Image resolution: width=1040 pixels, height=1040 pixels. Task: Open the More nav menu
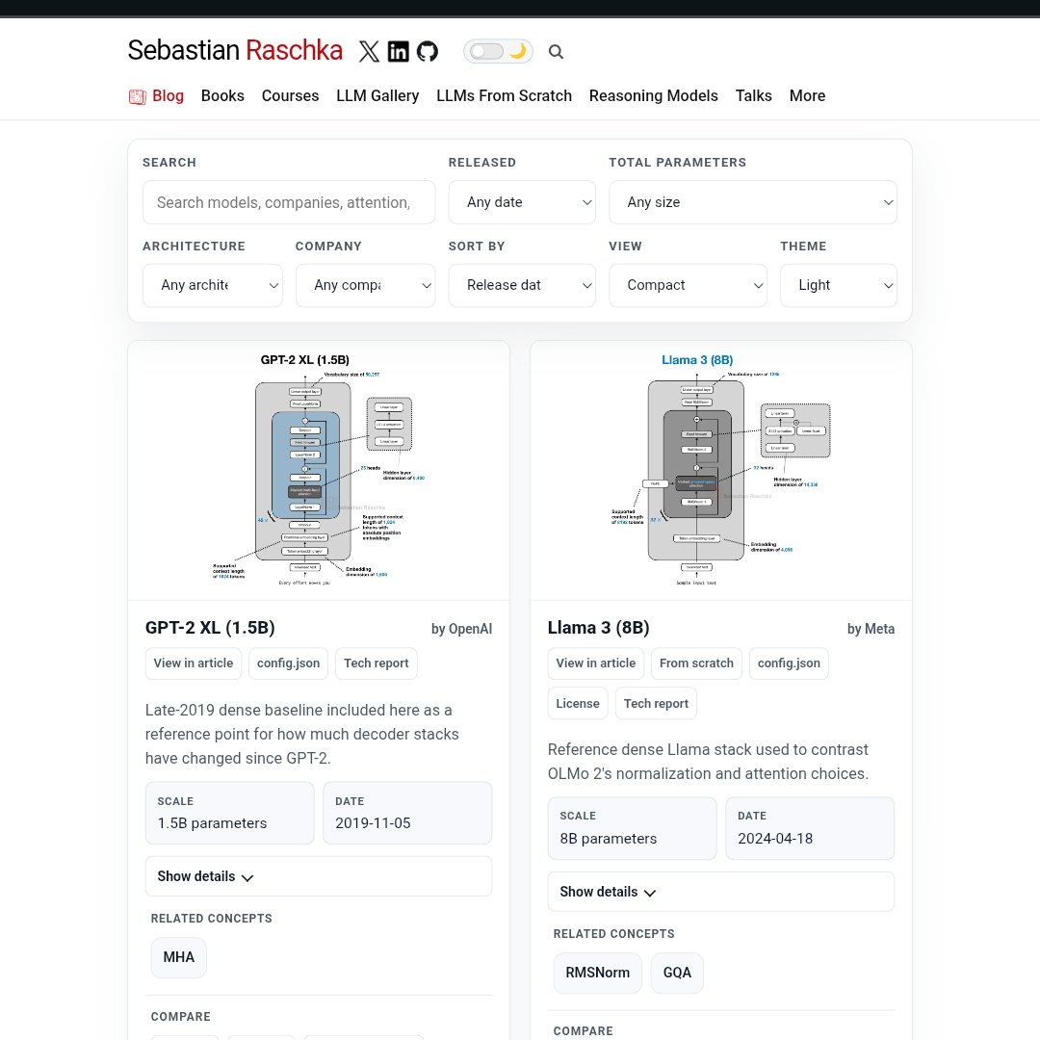point(807,95)
